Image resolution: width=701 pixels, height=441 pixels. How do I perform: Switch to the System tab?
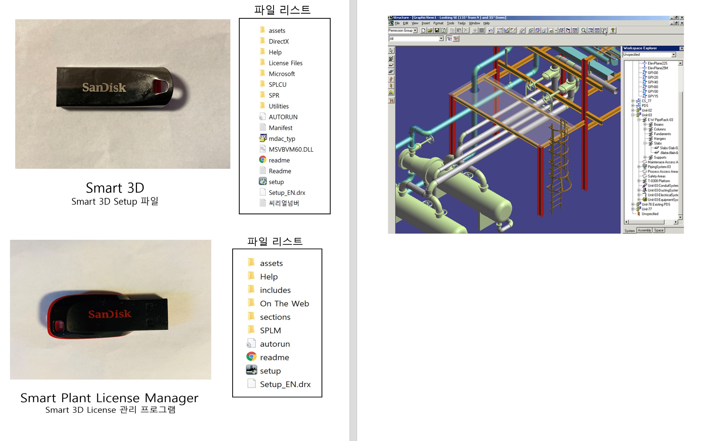pyautogui.click(x=629, y=231)
